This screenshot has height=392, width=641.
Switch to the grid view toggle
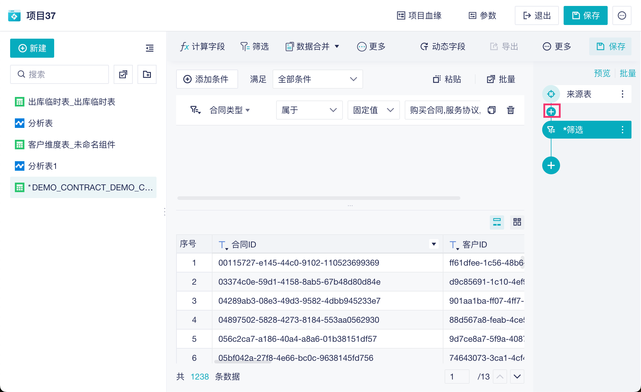point(517,222)
